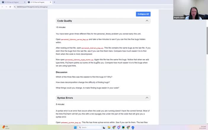
Task: Click the Angela Jones video thumbnail
Action: click(191, 10)
